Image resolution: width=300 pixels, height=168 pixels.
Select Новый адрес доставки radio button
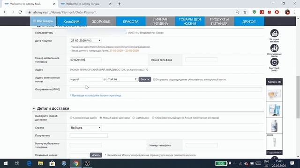pos(101,118)
